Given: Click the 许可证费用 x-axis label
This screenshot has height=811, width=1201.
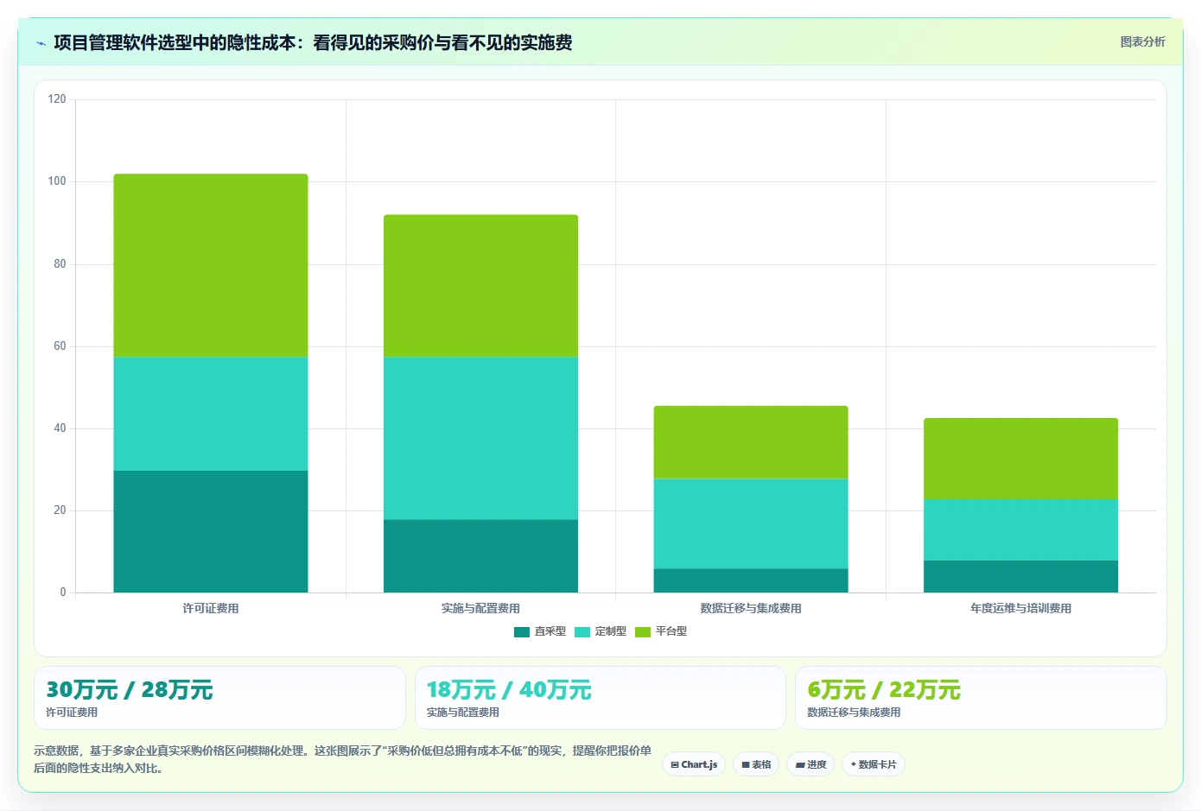Looking at the screenshot, I should tap(211, 608).
